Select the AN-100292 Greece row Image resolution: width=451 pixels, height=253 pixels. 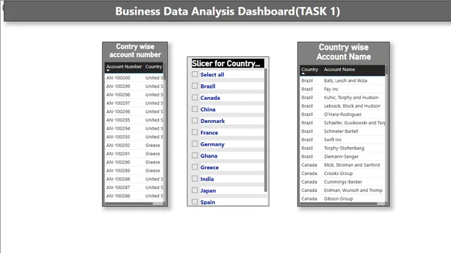134,145
